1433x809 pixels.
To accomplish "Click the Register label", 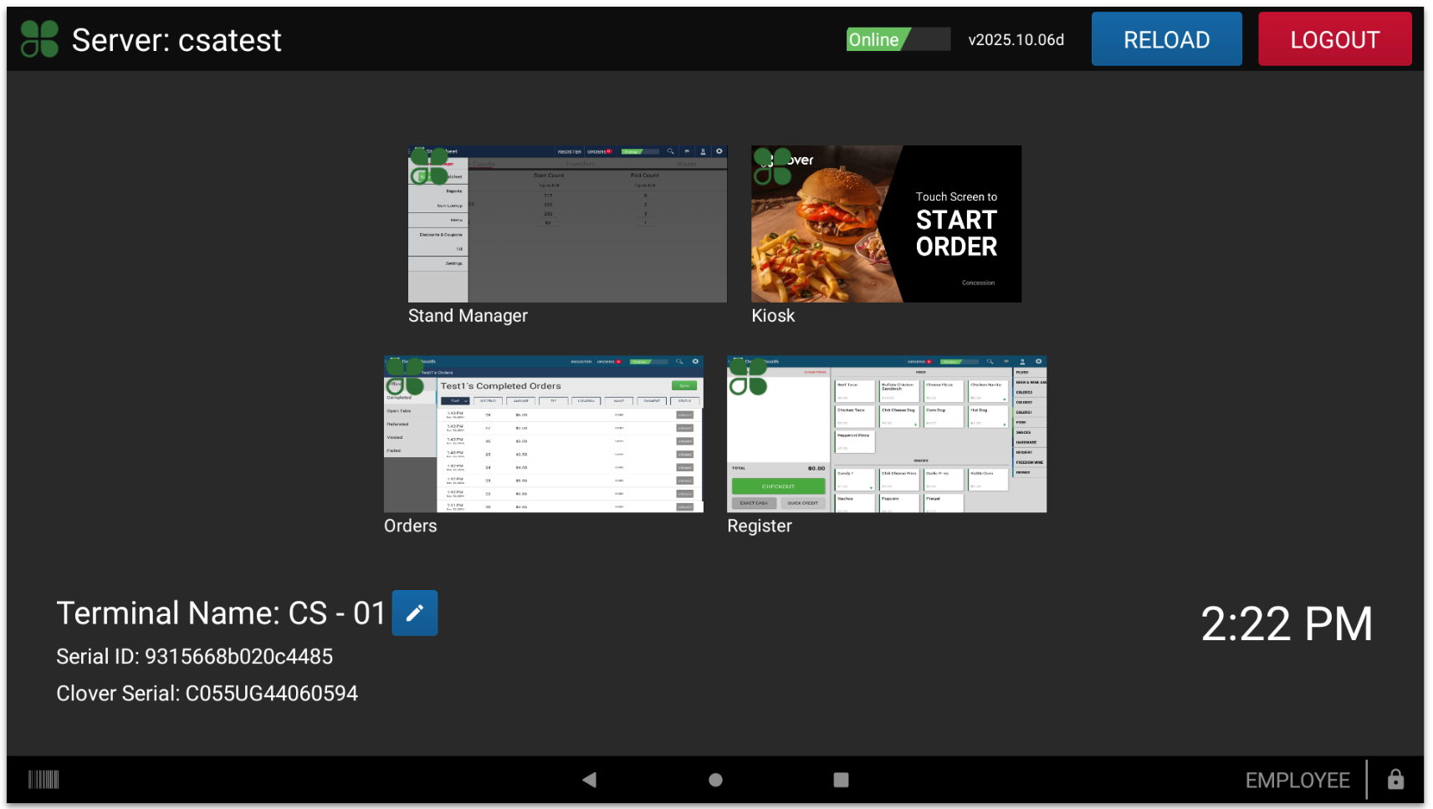I will pyautogui.click(x=760, y=526).
